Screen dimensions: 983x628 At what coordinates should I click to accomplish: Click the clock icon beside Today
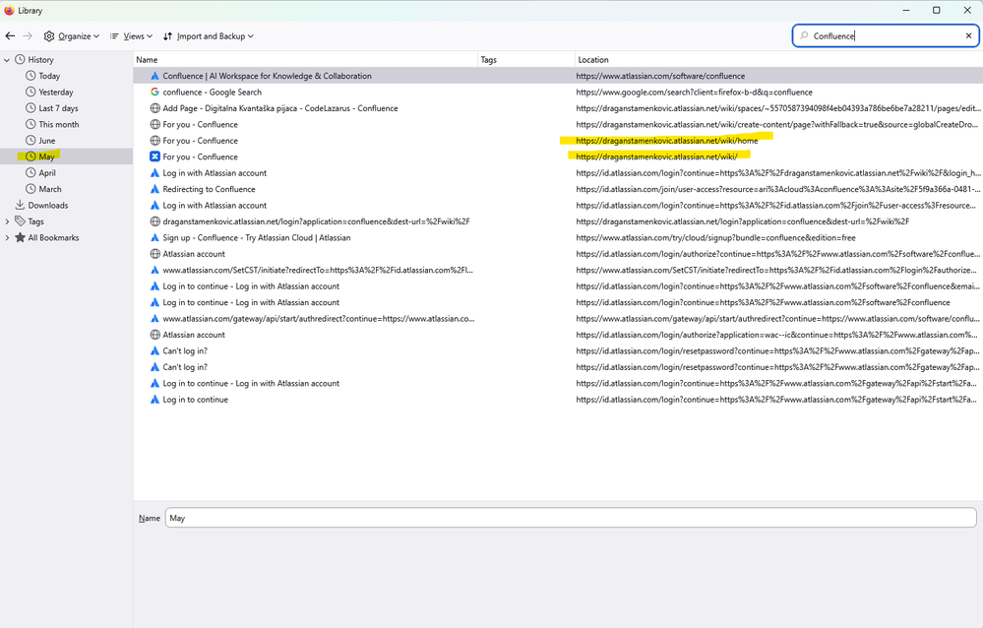pos(31,75)
